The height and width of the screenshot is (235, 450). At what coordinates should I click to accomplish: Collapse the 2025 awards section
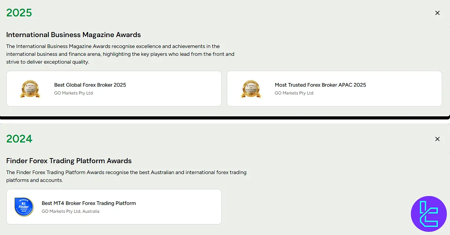[x=437, y=13]
